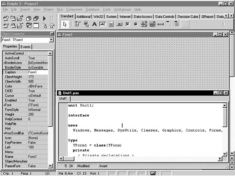
Task: Open the File menu
Action: click(x=5, y=9)
